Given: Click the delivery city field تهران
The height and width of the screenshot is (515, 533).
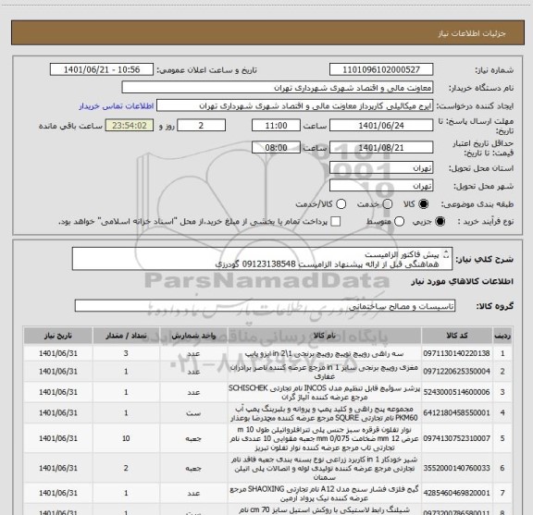Looking at the screenshot, I should point(381,186).
